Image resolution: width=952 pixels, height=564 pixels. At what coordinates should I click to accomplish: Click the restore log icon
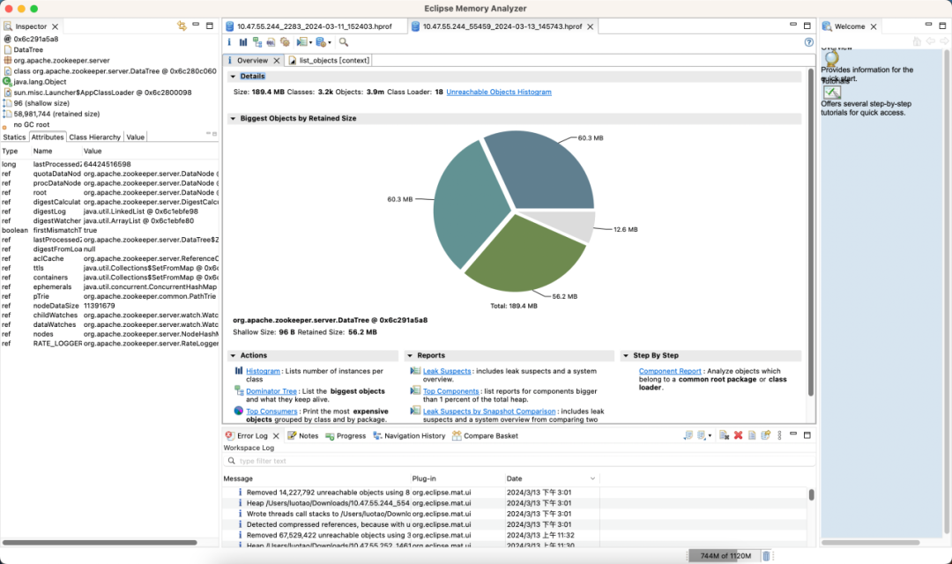pos(766,435)
